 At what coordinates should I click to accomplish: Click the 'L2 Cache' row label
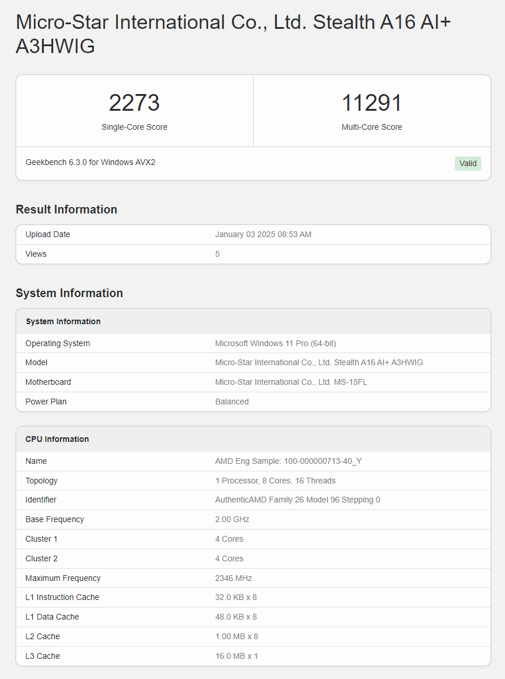(x=43, y=636)
